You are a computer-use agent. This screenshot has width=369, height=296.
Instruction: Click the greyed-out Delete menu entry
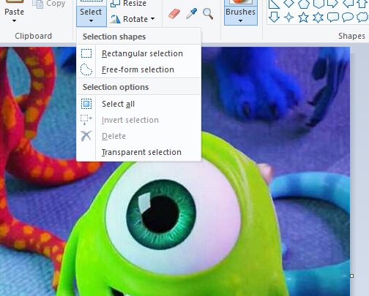(x=138, y=136)
